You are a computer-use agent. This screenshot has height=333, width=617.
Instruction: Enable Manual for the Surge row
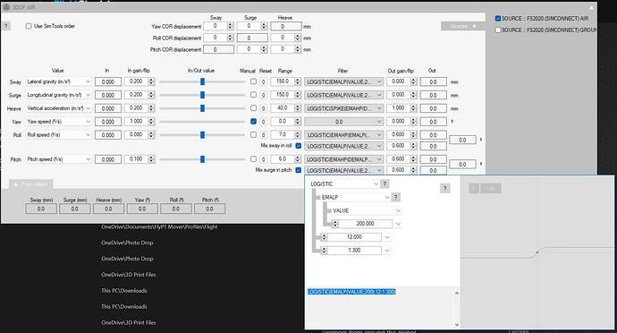[x=253, y=95]
